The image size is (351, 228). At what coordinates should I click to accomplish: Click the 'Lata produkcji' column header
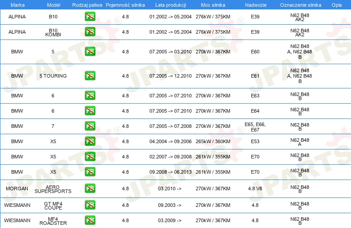coord(171,5)
